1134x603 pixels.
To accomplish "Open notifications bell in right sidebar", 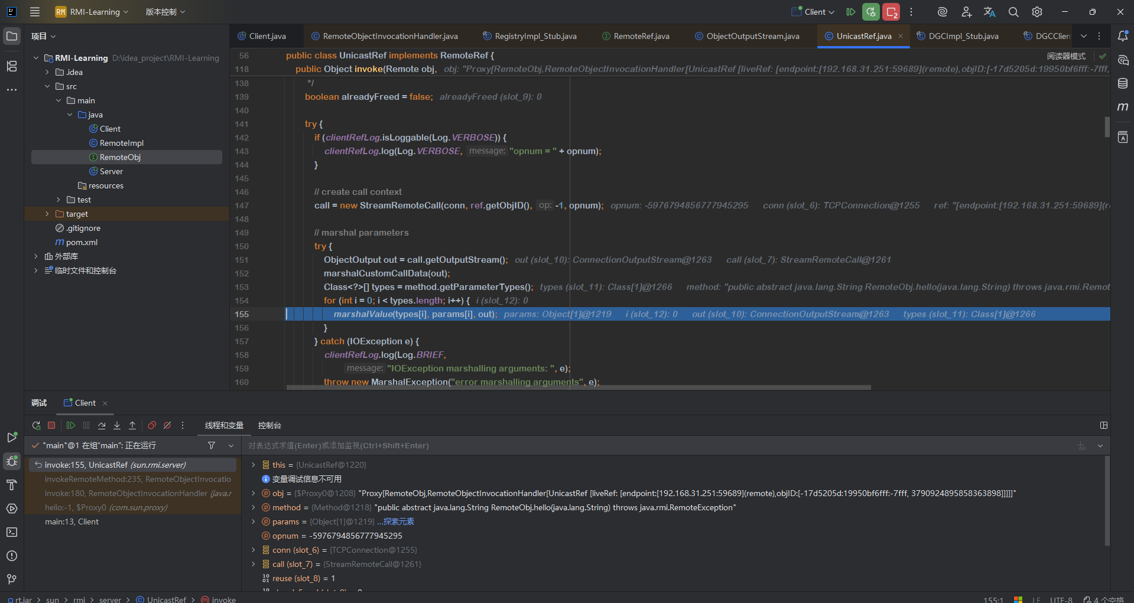I will [x=1123, y=36].
